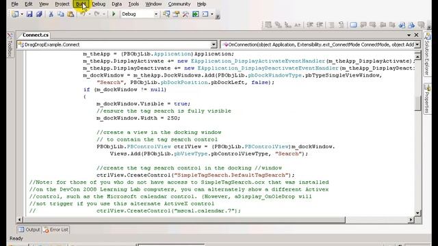Viewport: 438px width, 246px height.
Task: Click the editor vertical scrollbar thumb
Action: (x=417, y=103)
